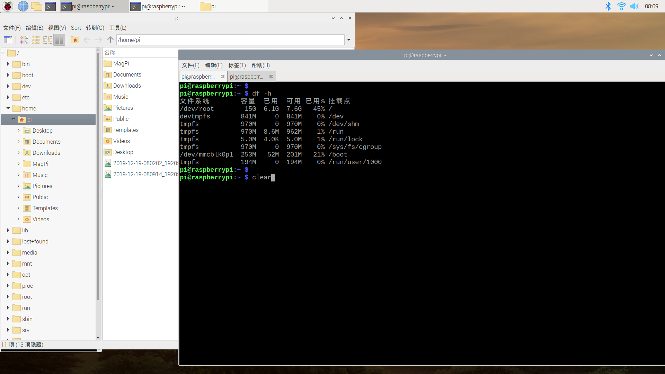Viewport: 665px width, 374px height.
Task: Activate first terminal taskbar window button
Action: click(94, 6)
